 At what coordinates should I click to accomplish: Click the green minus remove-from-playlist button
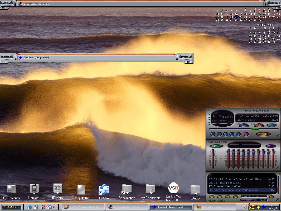click(220, 197)
